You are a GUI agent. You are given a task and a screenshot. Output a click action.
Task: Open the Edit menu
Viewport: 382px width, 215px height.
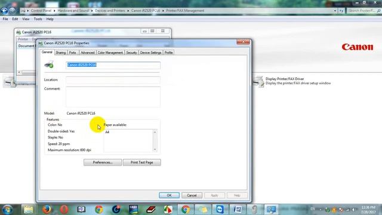[15, 19]
